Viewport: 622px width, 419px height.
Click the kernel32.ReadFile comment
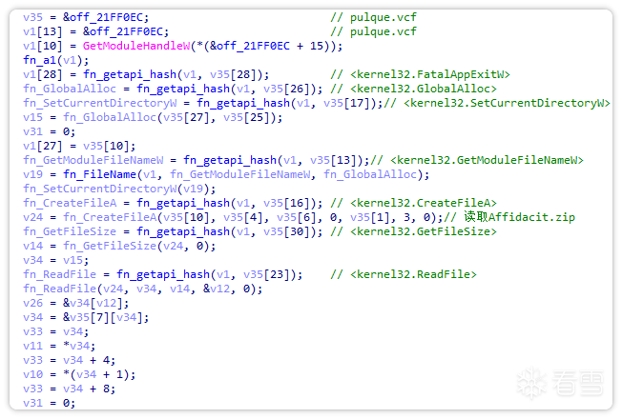pos(404,274)
